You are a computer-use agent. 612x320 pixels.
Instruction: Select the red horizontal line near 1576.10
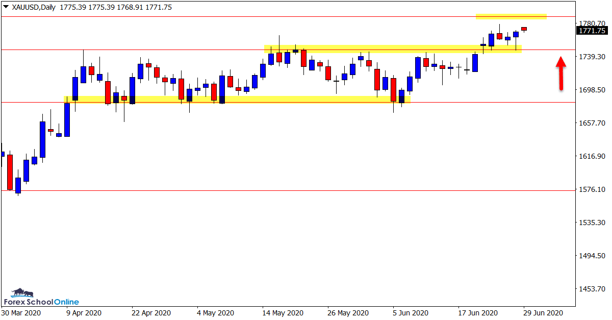click(288, 190)
